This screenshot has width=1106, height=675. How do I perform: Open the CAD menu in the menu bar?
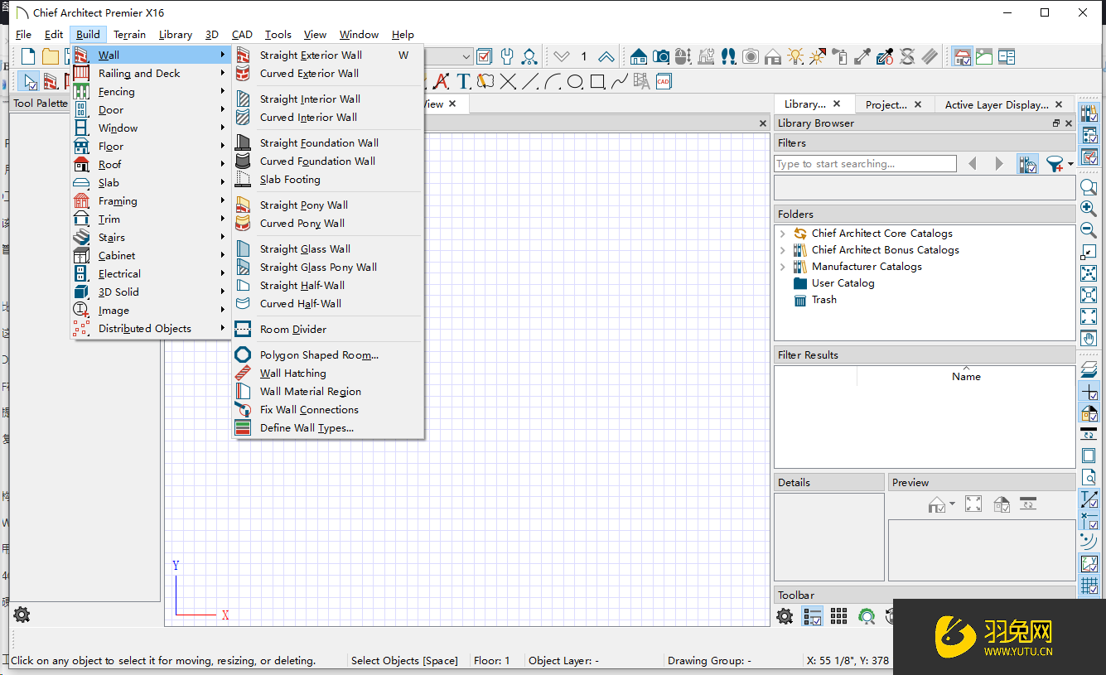pyautogui.click(x=242, y=35)
